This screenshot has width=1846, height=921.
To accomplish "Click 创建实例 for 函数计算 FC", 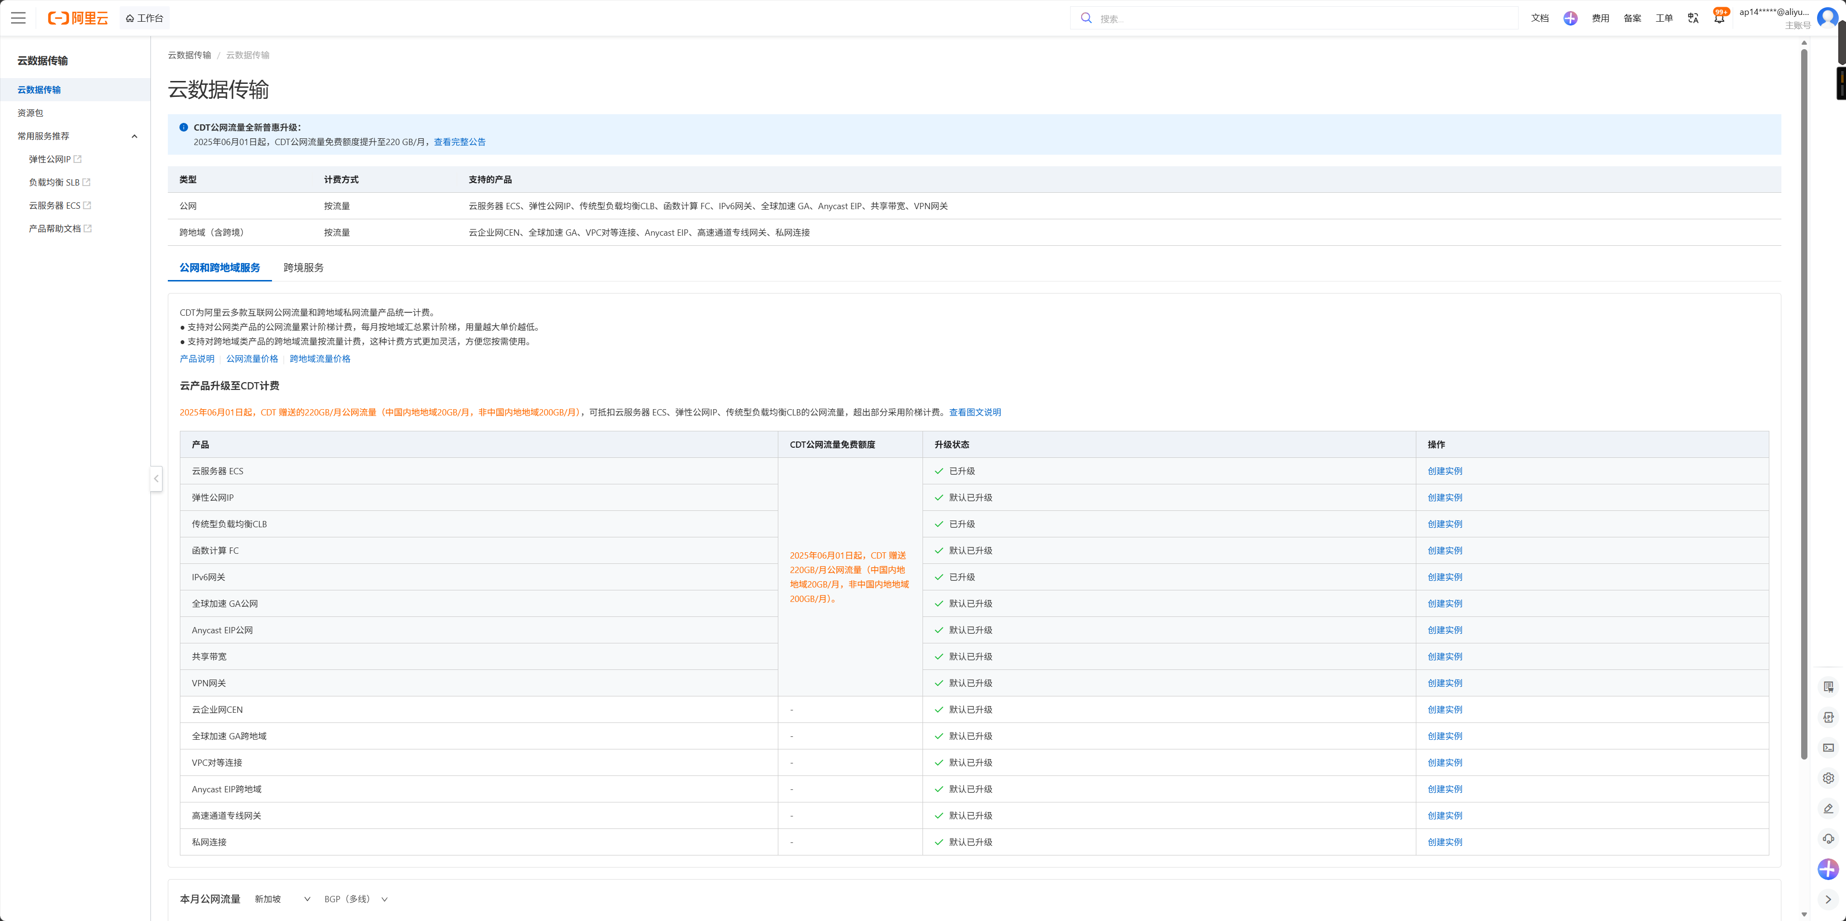I will (x=1445, y=551).
